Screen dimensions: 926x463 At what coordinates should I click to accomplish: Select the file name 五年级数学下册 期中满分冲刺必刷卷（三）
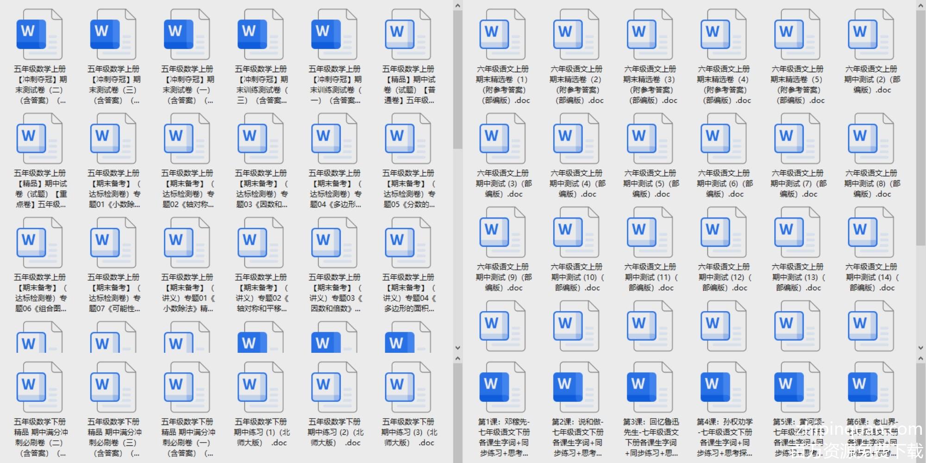(114, 438)
